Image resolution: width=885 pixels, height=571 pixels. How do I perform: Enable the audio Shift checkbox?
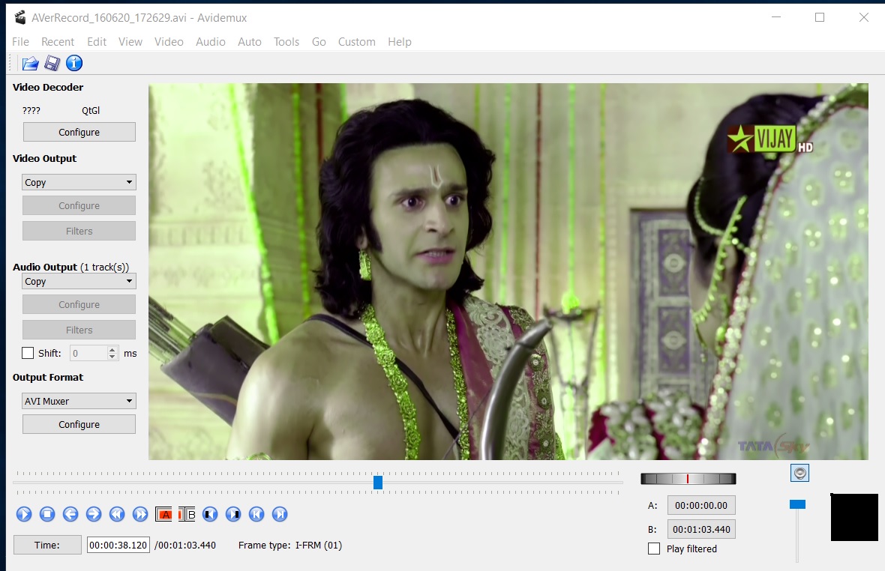click(28, 353)
